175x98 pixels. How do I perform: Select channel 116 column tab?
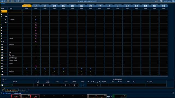[164, 6]
